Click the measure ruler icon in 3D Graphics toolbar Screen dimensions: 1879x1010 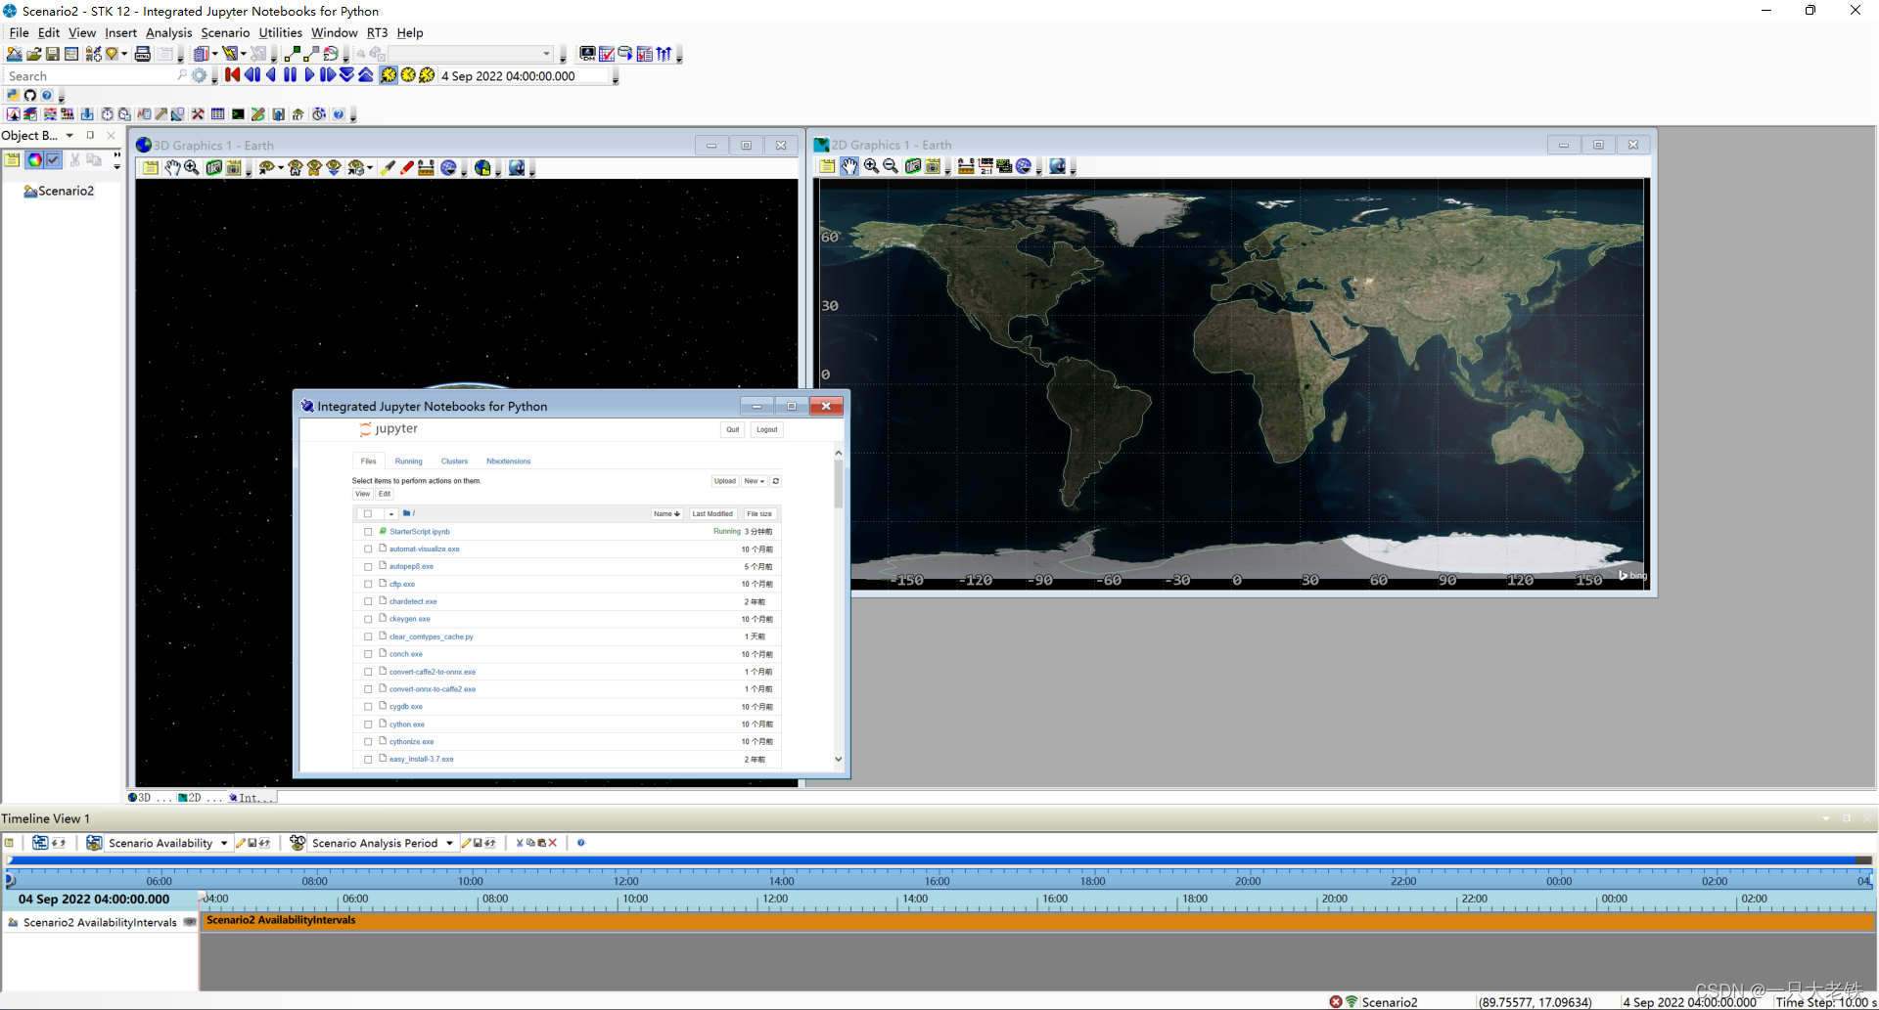point(426,168)
